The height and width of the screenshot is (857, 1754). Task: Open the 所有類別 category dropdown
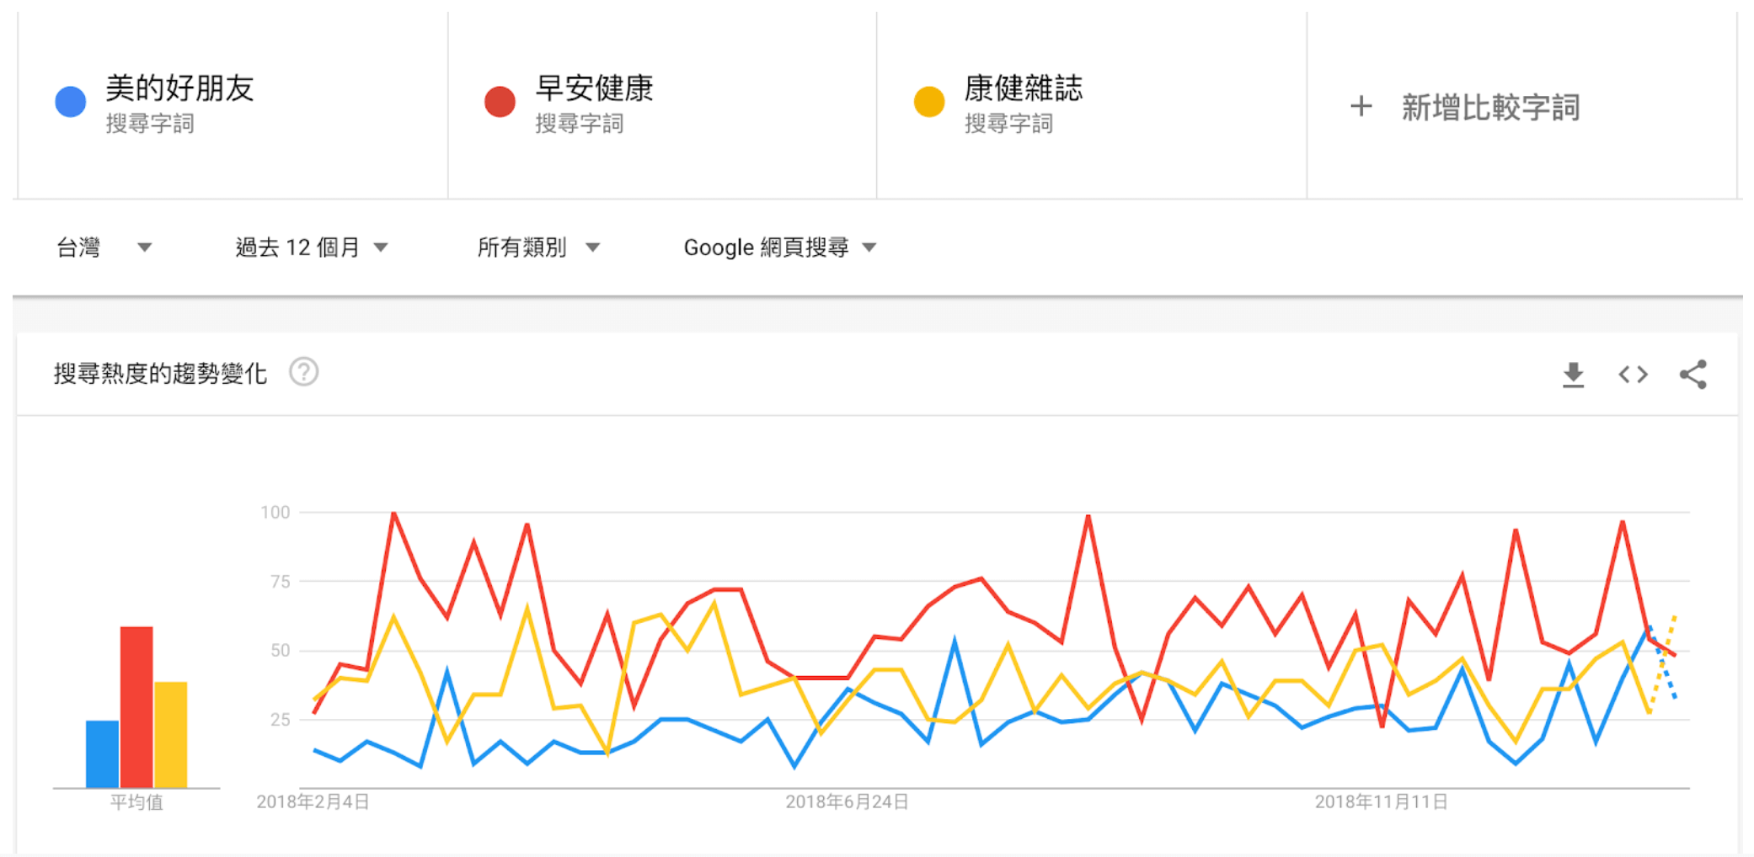pyautogui.click(x=537, y=248)
